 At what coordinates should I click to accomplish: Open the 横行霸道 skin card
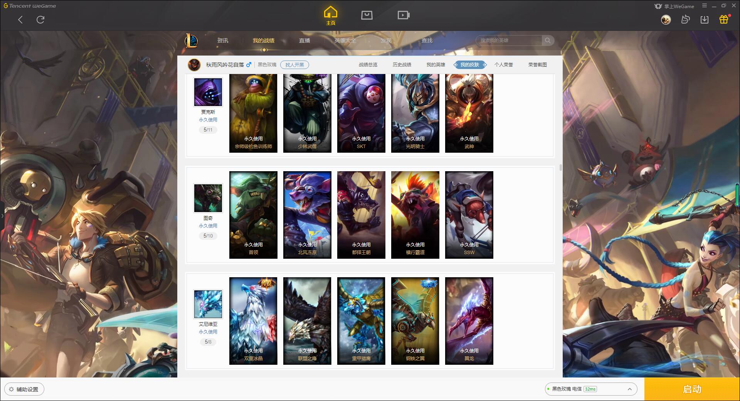[x=415, y=215]
